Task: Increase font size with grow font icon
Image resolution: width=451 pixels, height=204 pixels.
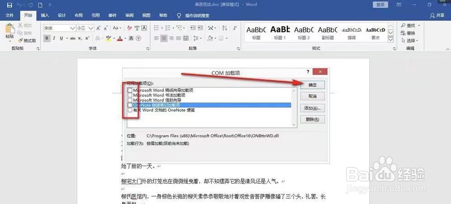Action: (98, 28)
